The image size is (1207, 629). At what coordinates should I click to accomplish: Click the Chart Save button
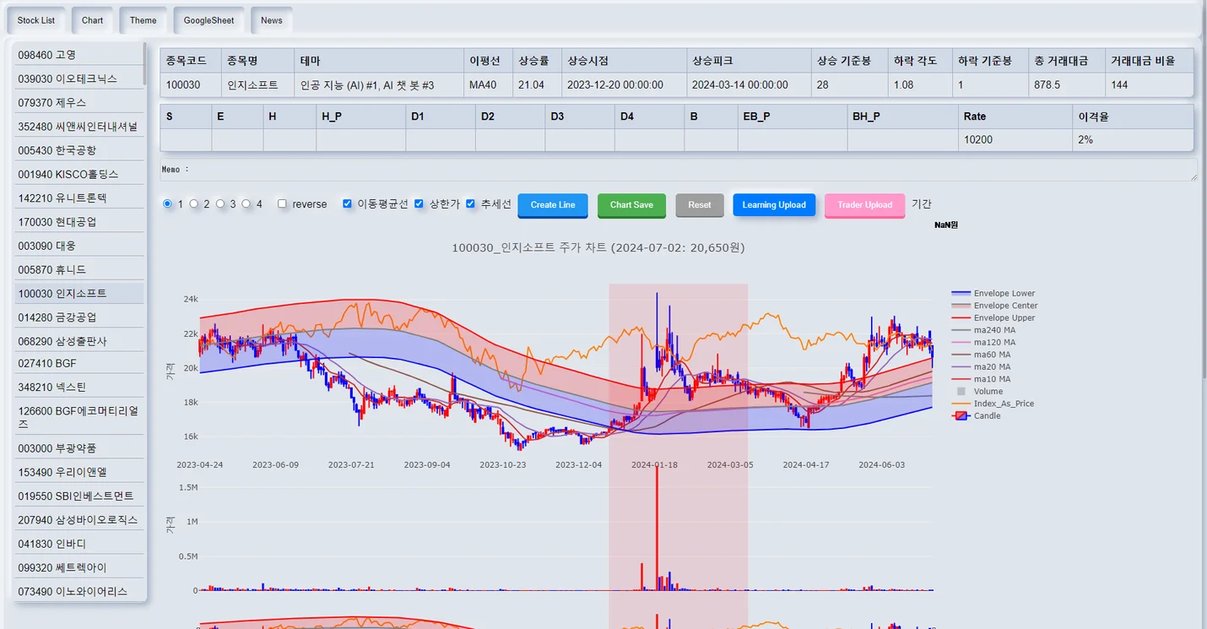631,205
